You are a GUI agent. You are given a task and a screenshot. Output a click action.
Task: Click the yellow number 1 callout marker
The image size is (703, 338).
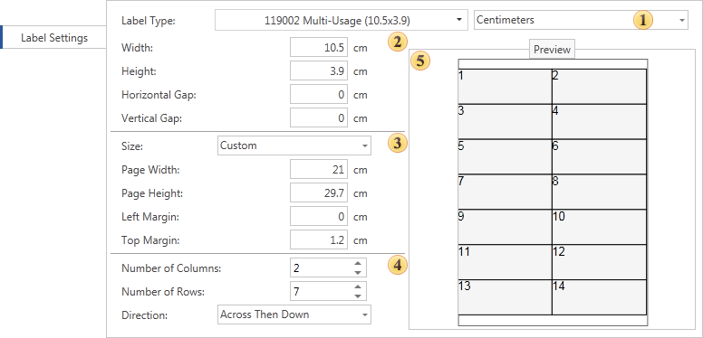coord(642,20)
